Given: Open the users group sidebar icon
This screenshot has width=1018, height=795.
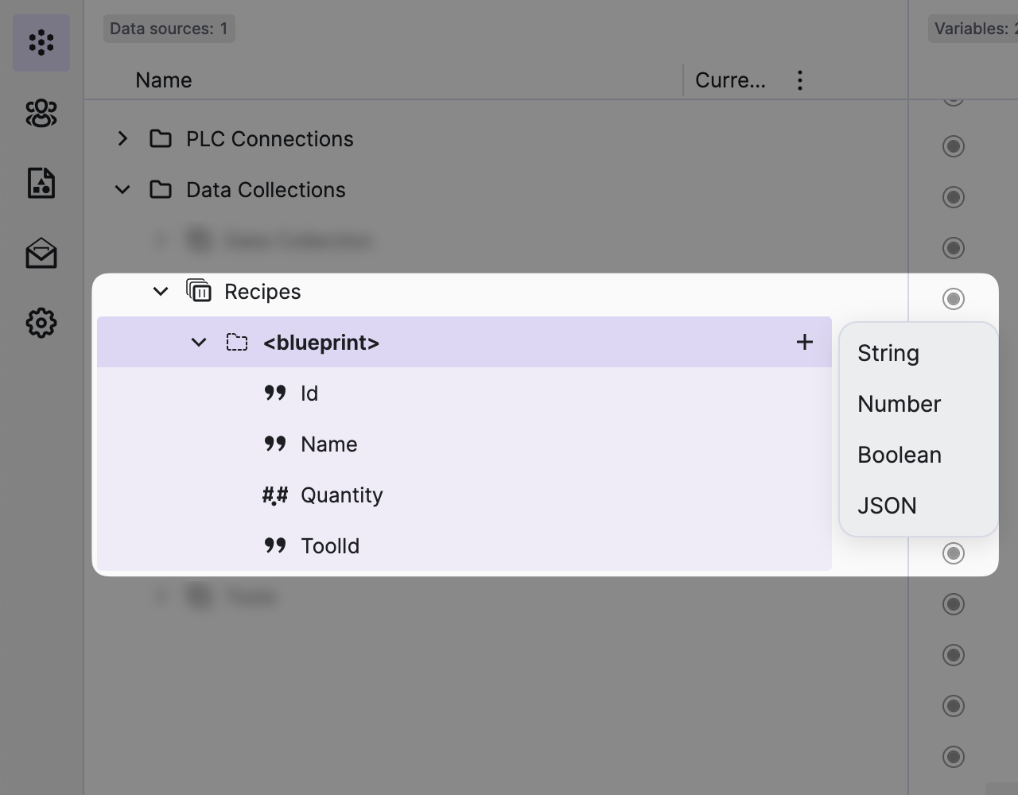Looking at the screenshot, I should point(41,114).
